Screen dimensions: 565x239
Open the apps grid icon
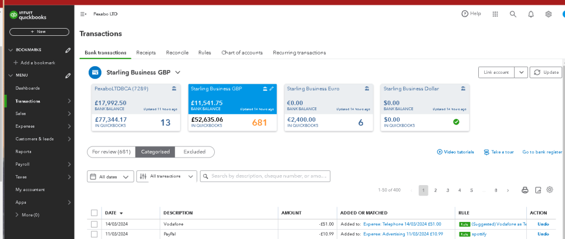point(495,14)
